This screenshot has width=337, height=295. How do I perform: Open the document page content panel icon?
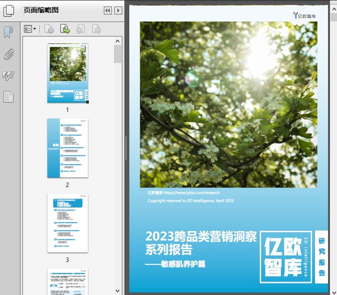[8, 97]
